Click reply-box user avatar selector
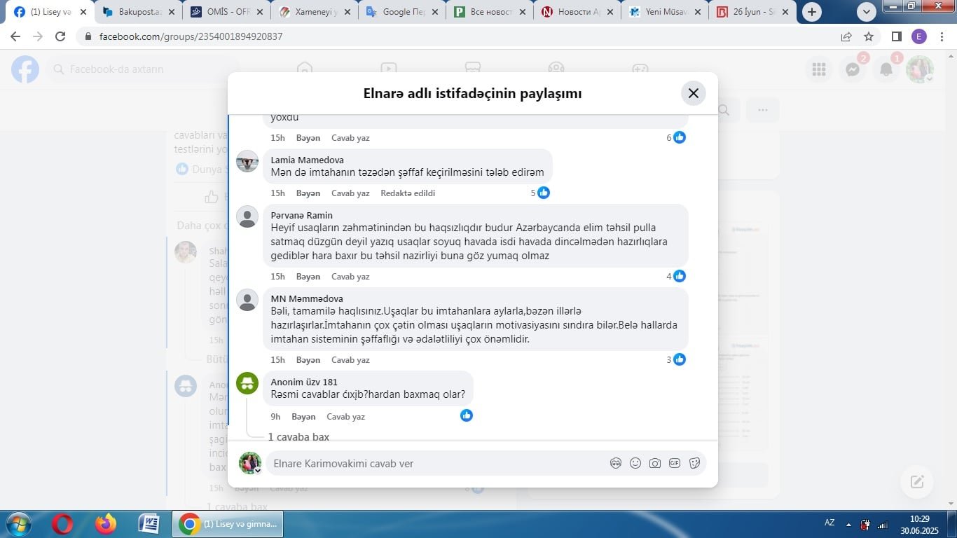Screen dimensions: 957x538 coord(250,463)
